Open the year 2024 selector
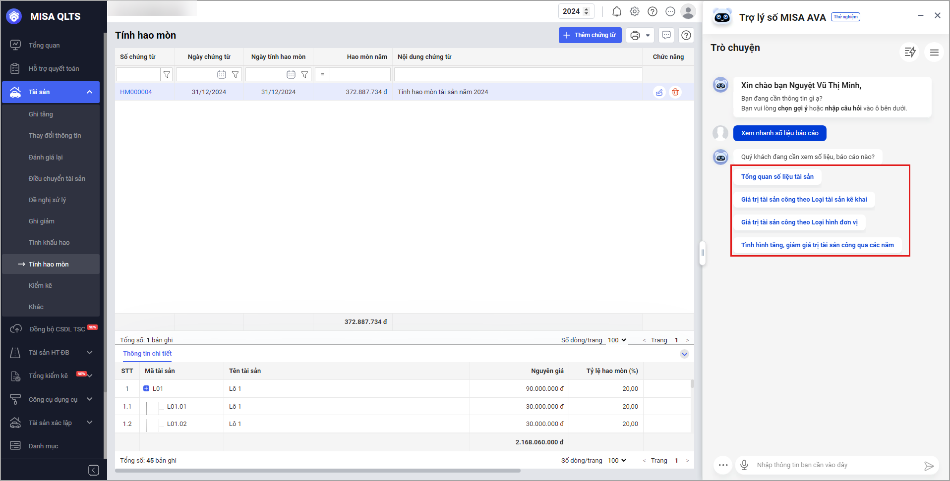The image size is (950, 481). [576, 11]
